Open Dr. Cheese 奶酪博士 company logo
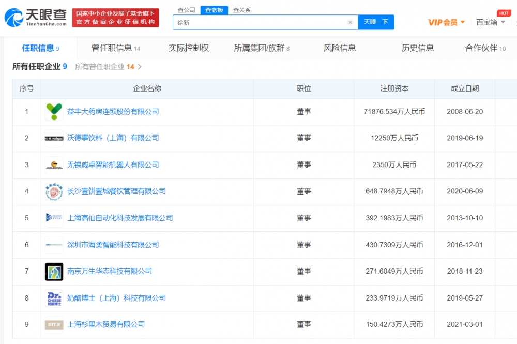 click(54, 298)
